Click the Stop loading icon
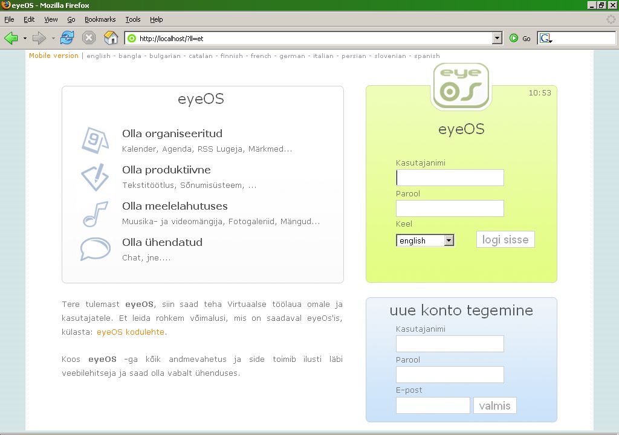This screenshot has width=619, height=435. coord(89,38)
